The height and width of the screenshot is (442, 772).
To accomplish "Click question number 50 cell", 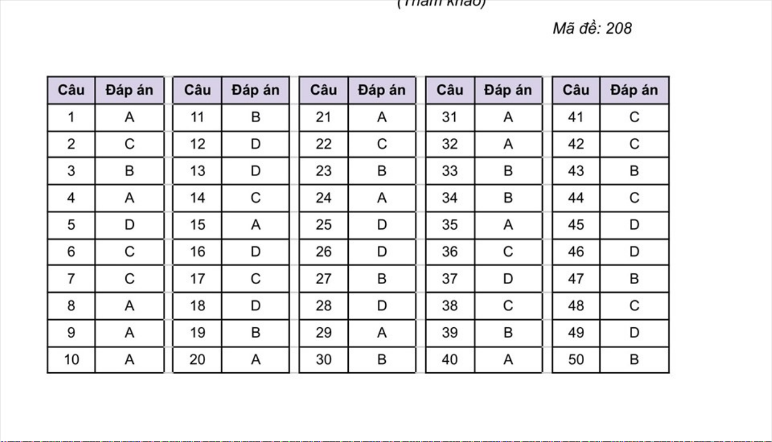I will [x=576, y=359].
